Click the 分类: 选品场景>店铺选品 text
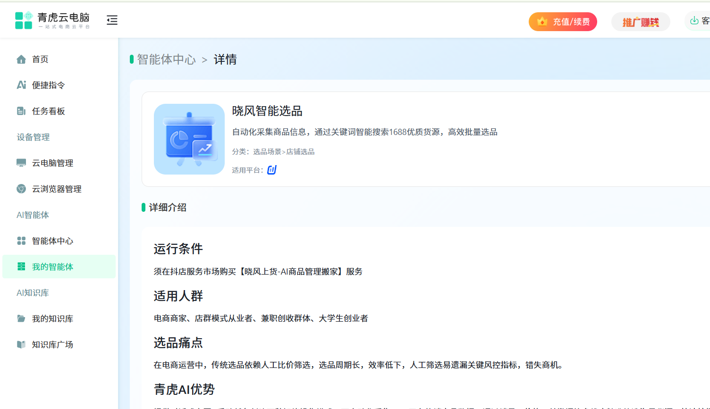 point(273,151)
